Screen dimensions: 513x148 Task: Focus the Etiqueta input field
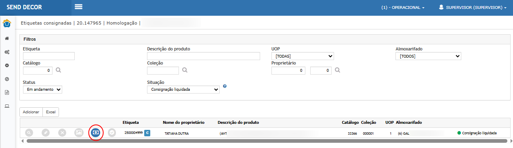(49, 56)
